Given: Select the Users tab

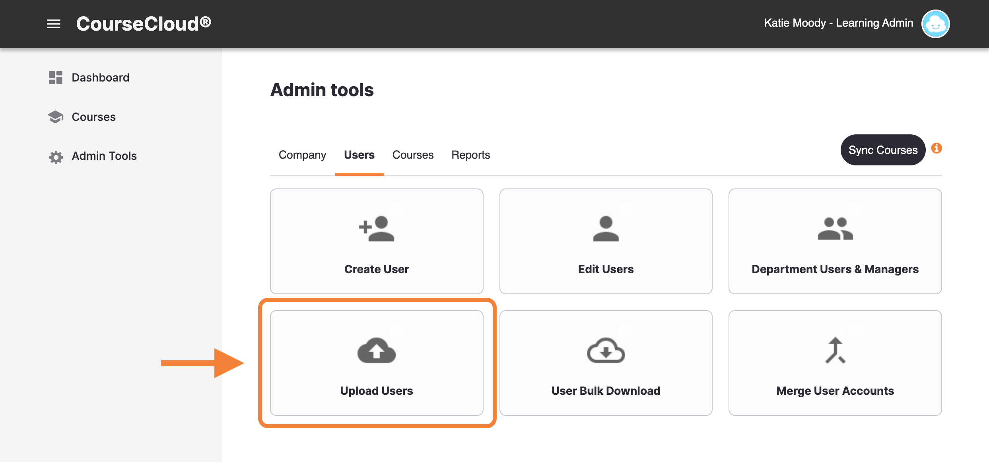Looking at the screenshot, I should click(359, 155).
